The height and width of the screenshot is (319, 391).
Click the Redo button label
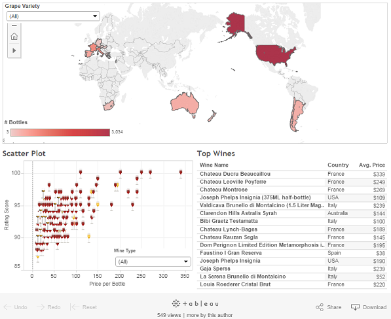(54, 307)
